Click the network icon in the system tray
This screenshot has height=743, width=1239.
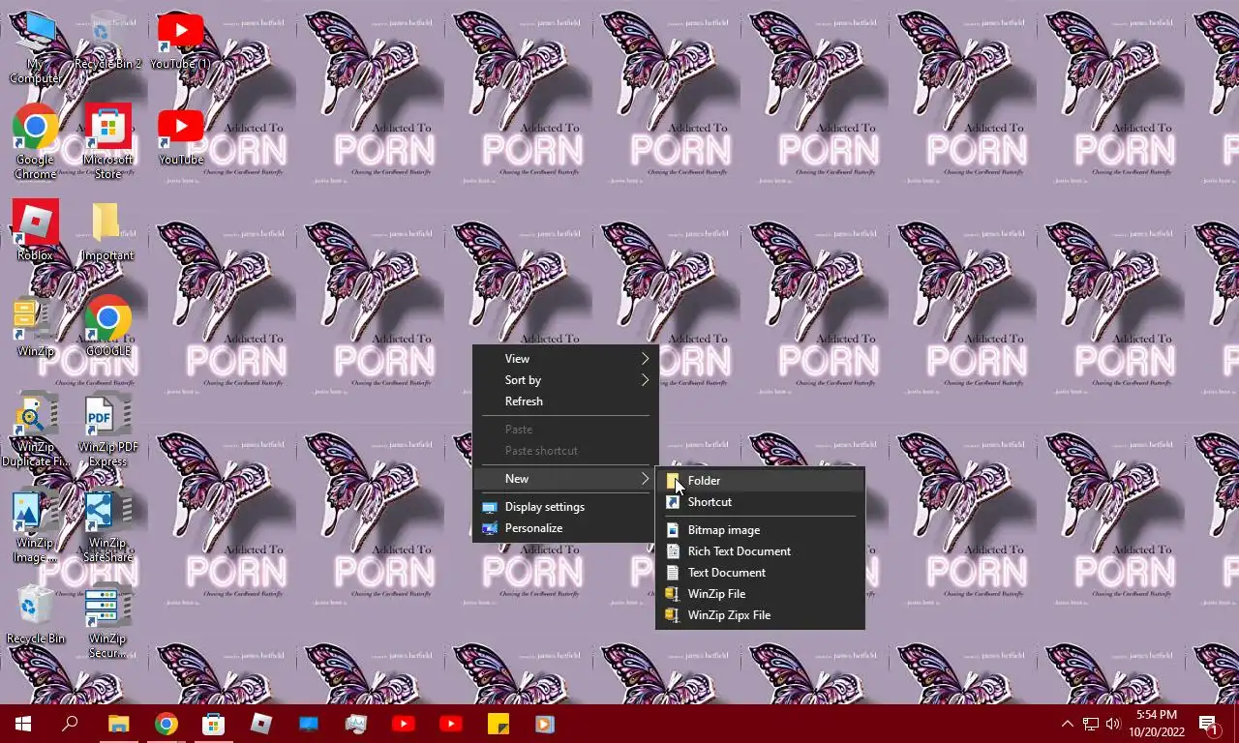point(1090,724)
